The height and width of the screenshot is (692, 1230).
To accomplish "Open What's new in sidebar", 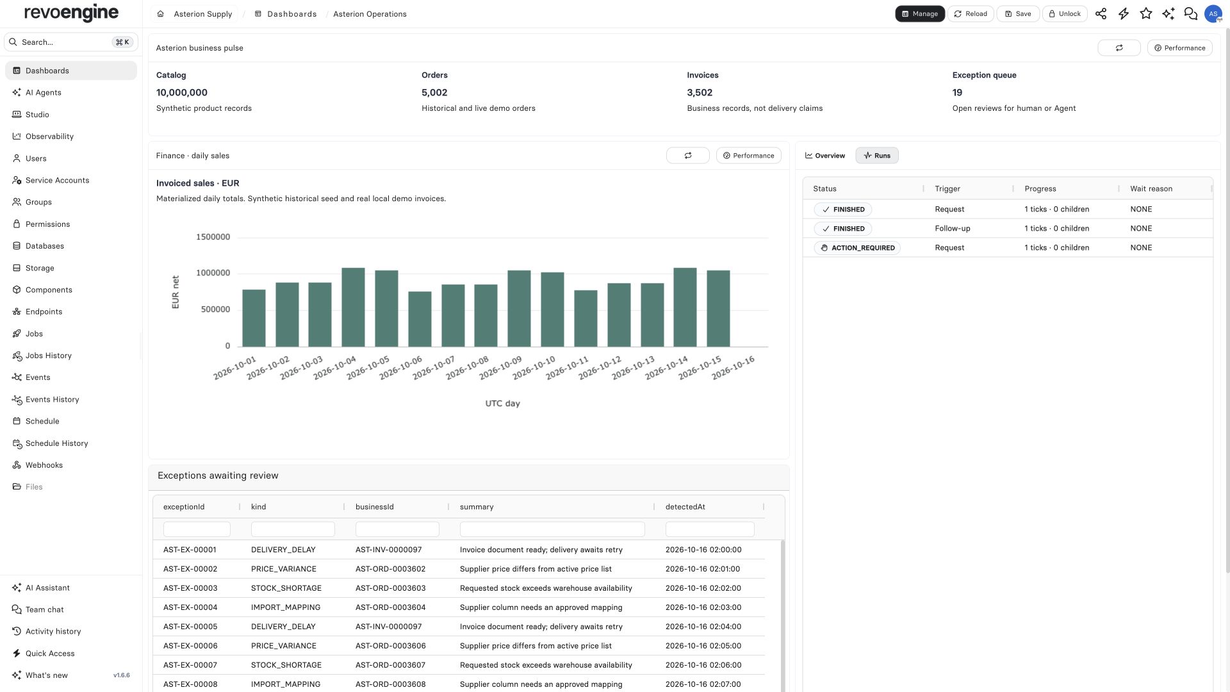I will [x=71, y=675].
